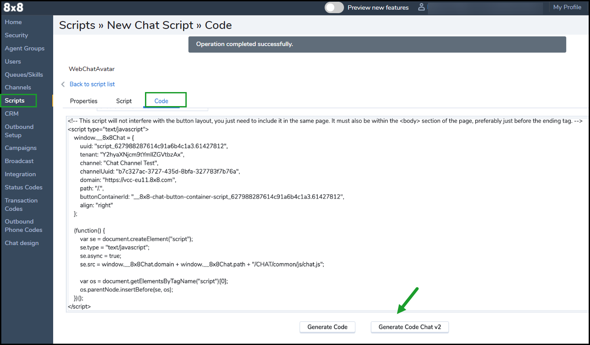The image size is (590, 345).
Task: Click the 'channel: "Chat Channel Test"' line
Action: click(119, 163)
